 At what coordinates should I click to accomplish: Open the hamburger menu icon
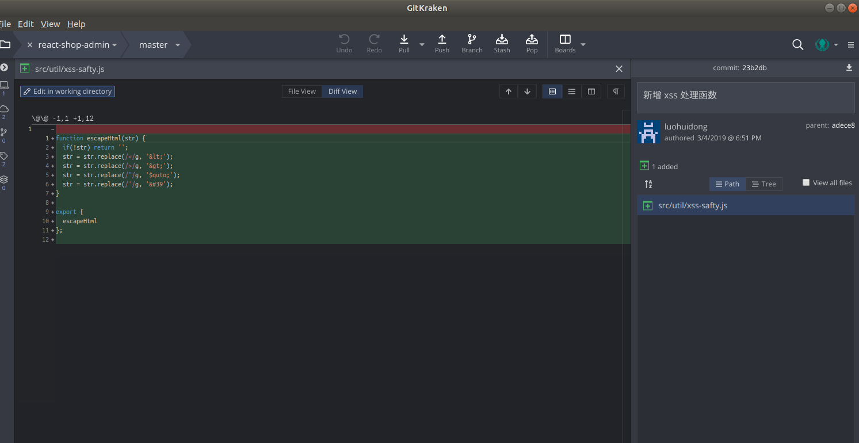(851, 45)
